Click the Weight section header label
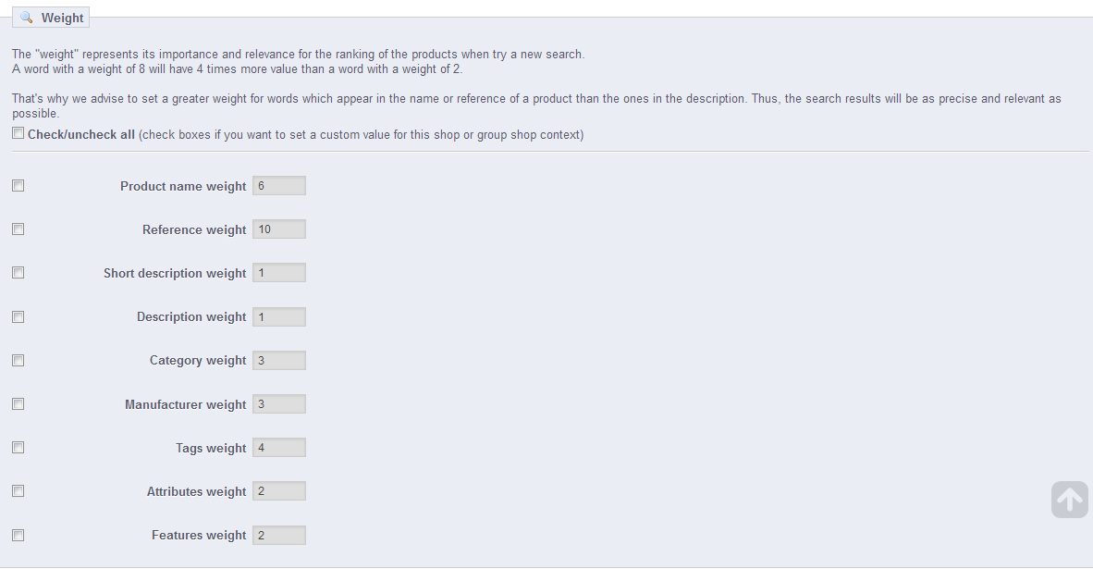The height and width of the screenshot is (569, 1093). click(x=62, y=18)
